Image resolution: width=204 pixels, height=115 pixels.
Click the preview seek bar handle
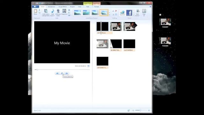click(x=37, y=70)
